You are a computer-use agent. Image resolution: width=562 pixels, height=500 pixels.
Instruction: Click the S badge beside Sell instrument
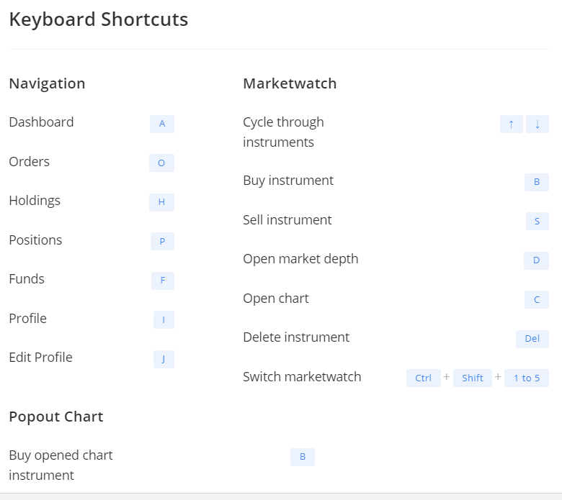click(538, 221)
